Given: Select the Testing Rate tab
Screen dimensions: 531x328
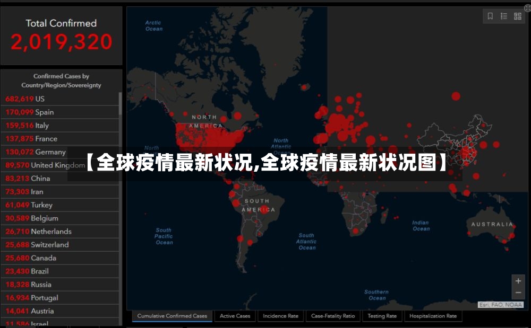Looking at the screenshot, I should pos(382,316).
